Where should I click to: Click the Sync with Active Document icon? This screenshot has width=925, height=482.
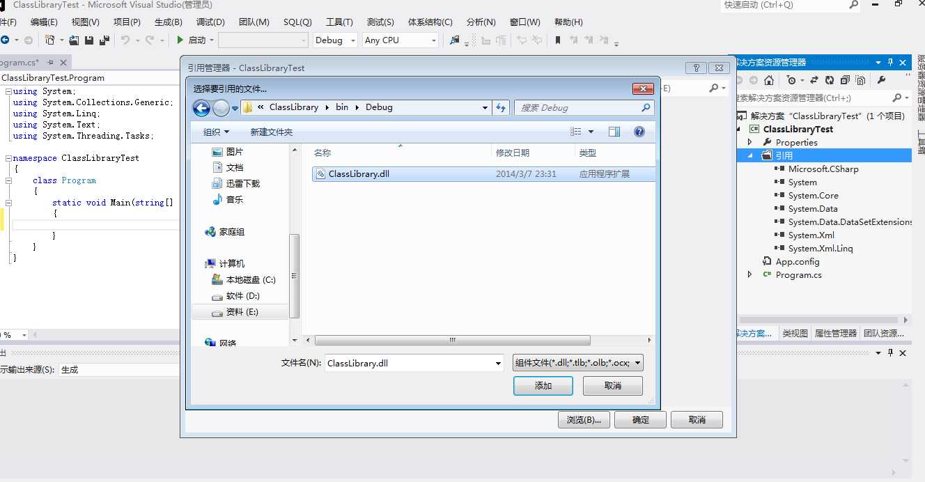tap(814, 80)
